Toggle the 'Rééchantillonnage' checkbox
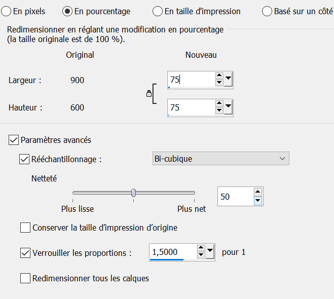The height and width of the screenshot is (299, 334). pos(24,159)
